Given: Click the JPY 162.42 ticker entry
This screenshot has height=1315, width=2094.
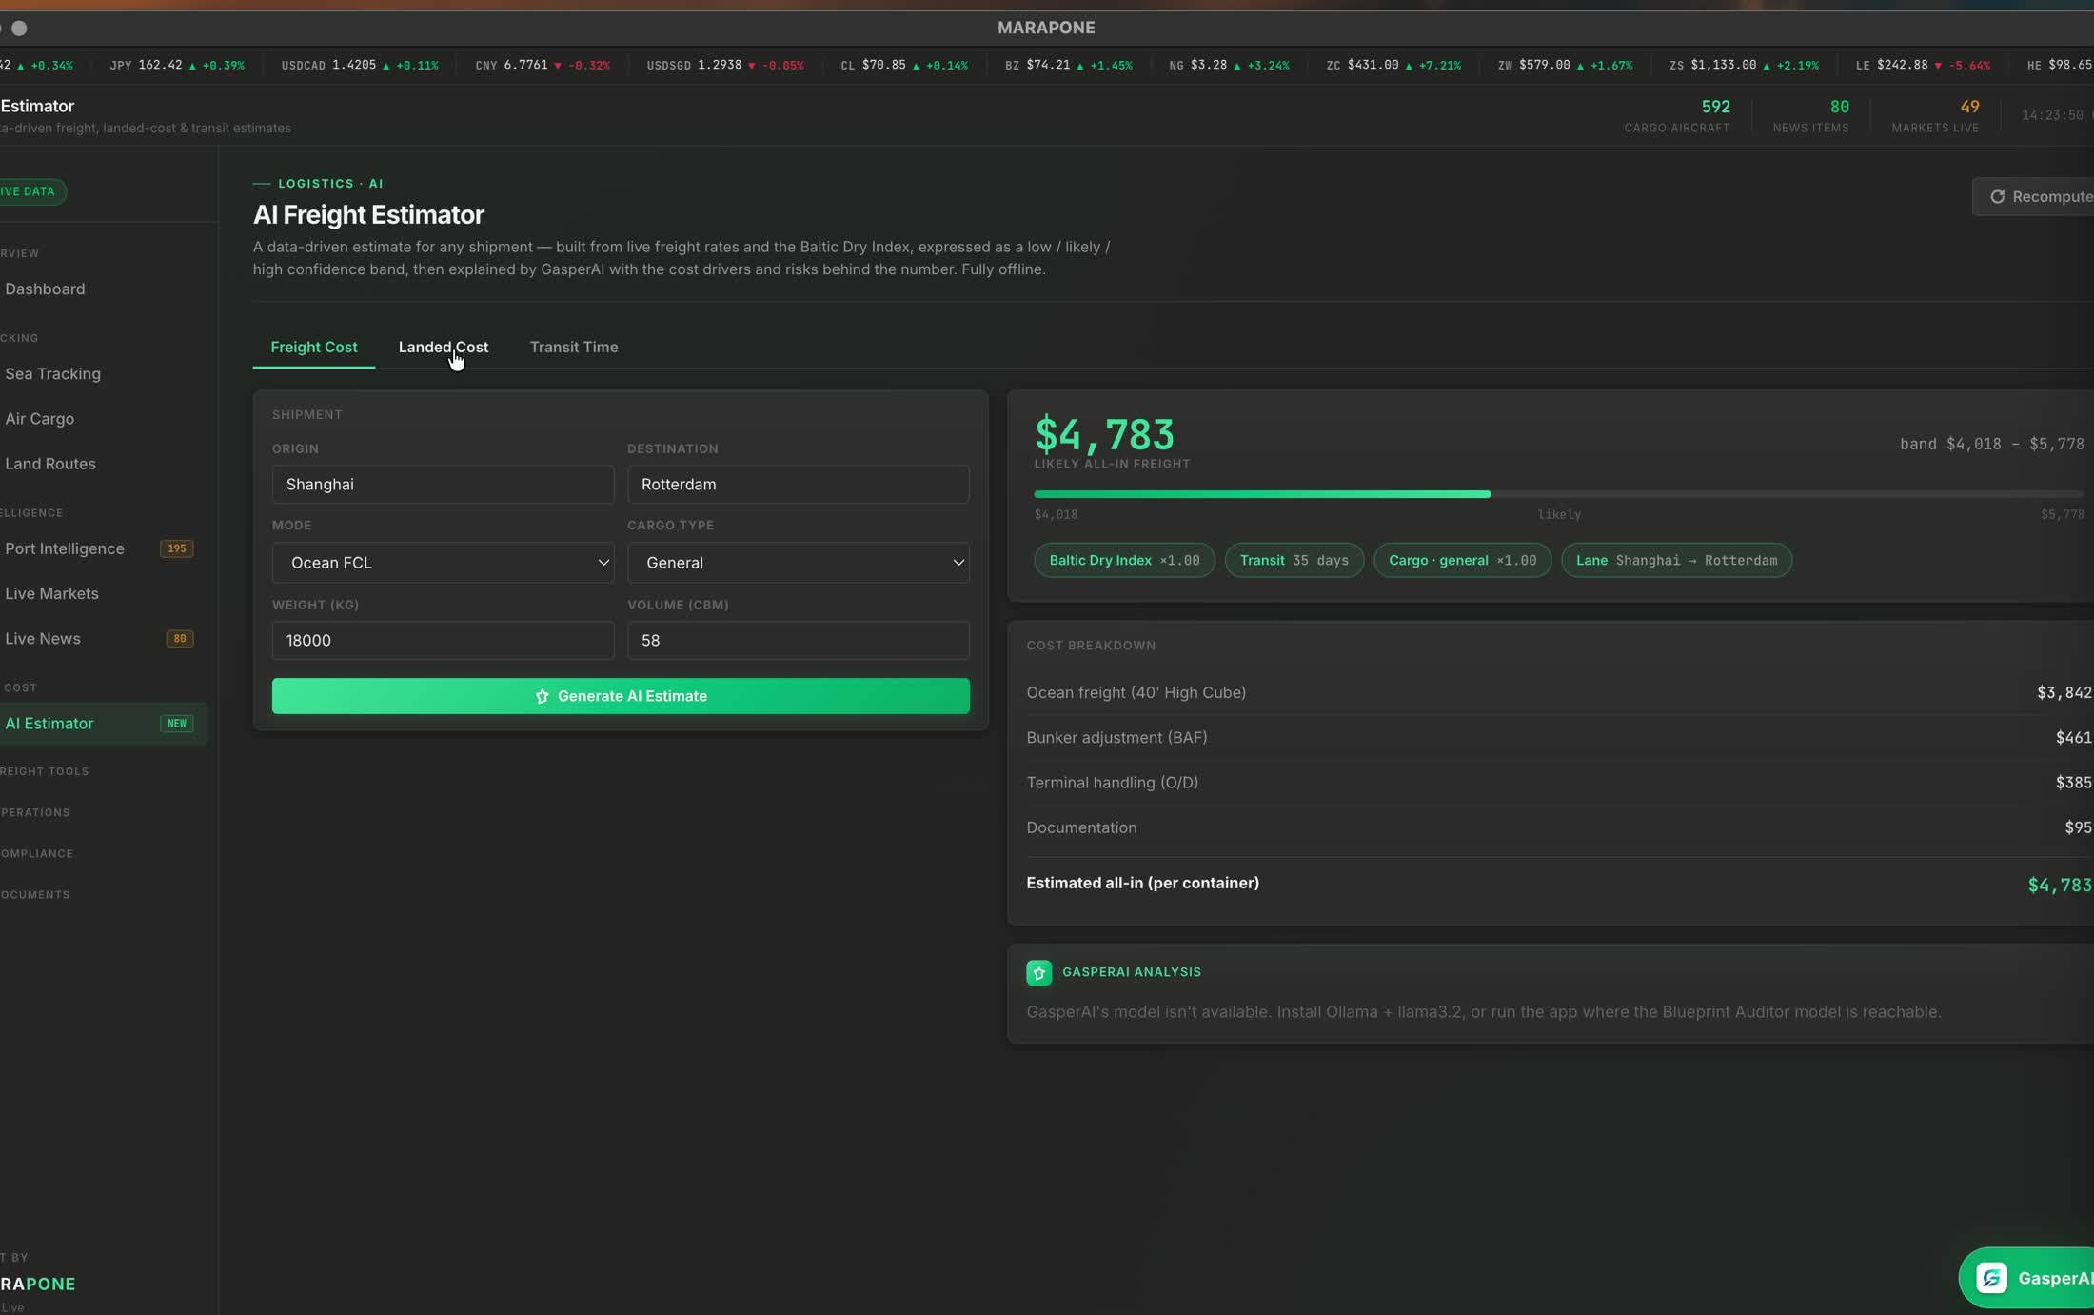Looking at the screenshot, I should click(x=177, y=65).
